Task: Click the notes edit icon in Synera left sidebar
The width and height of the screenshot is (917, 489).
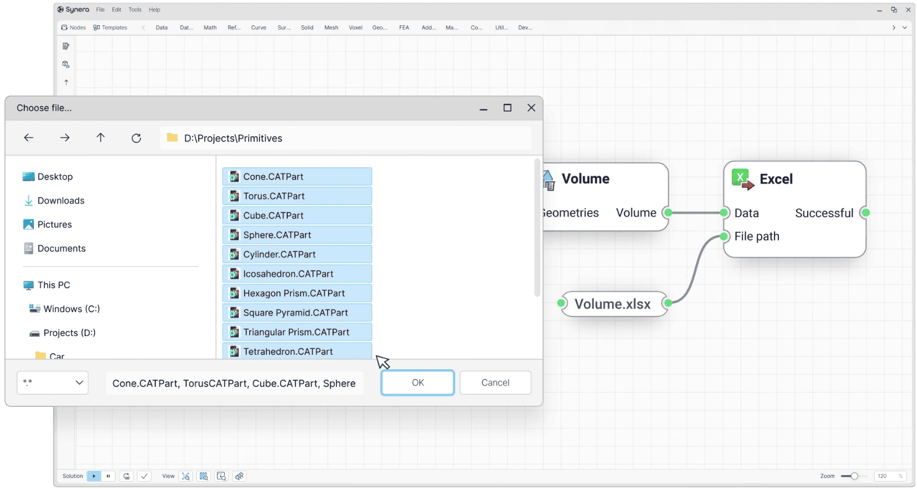Action: (x=66, y=46)
